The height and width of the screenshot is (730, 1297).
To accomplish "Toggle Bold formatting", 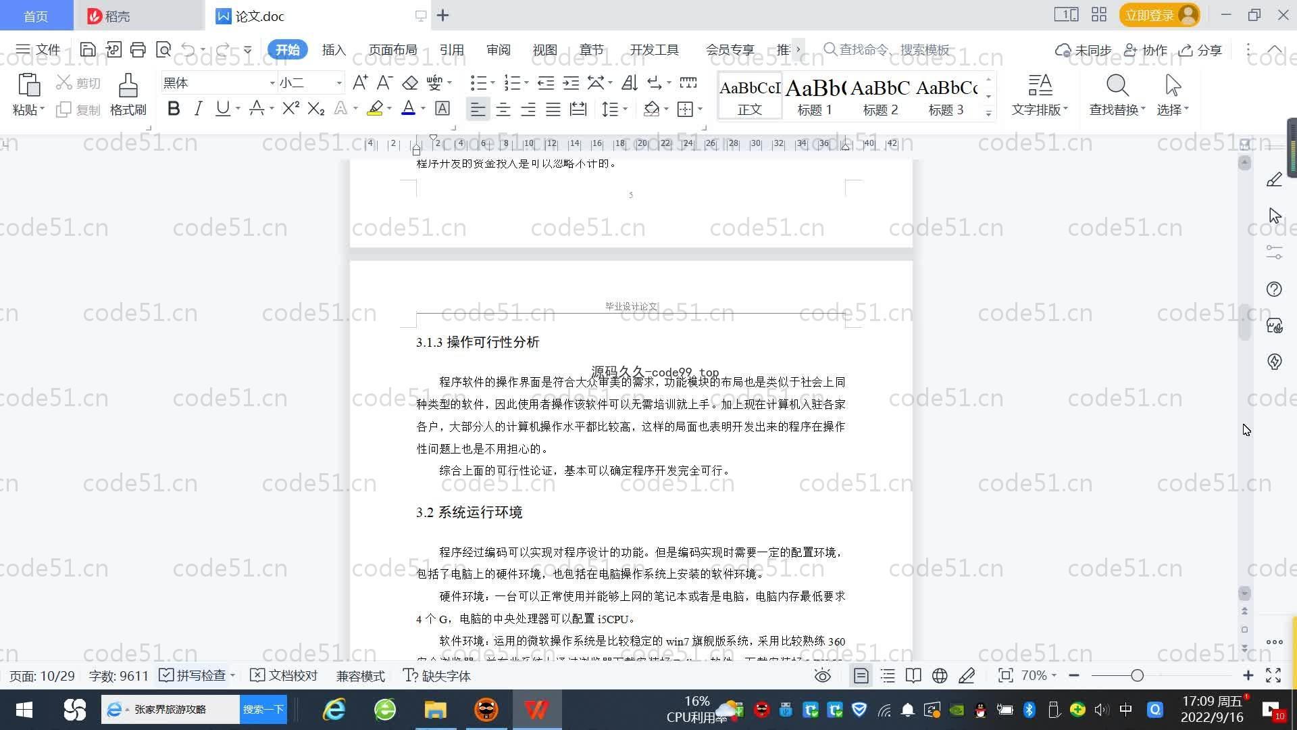I will tap(174, 108).
